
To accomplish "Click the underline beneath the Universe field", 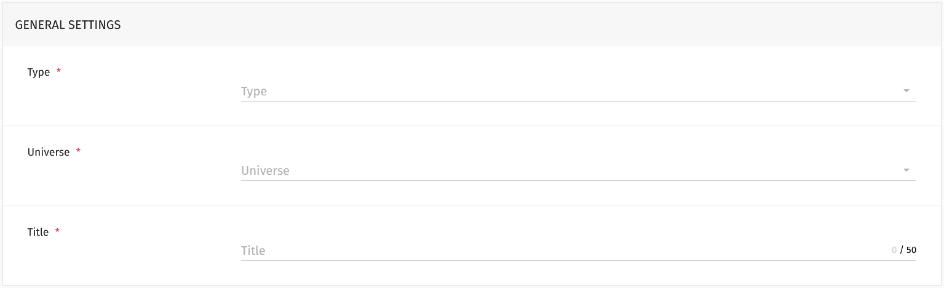I will pos(578,180).
